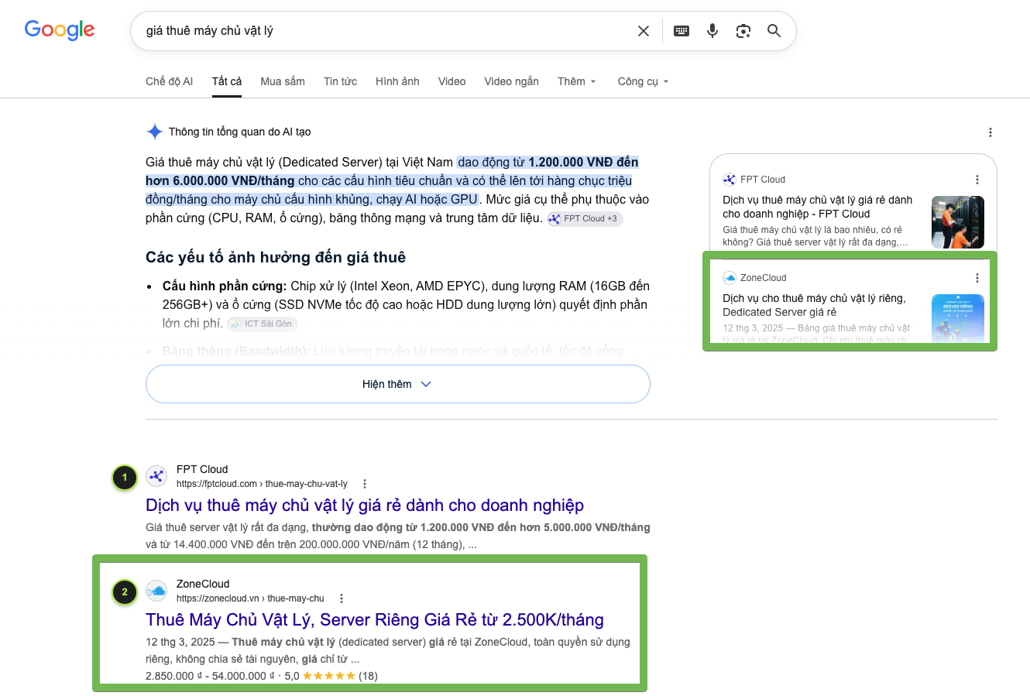Submit search using the magnifier icon
This screenshot has height=696, width=1030.
pyautogui.click(x=774, y=31)
